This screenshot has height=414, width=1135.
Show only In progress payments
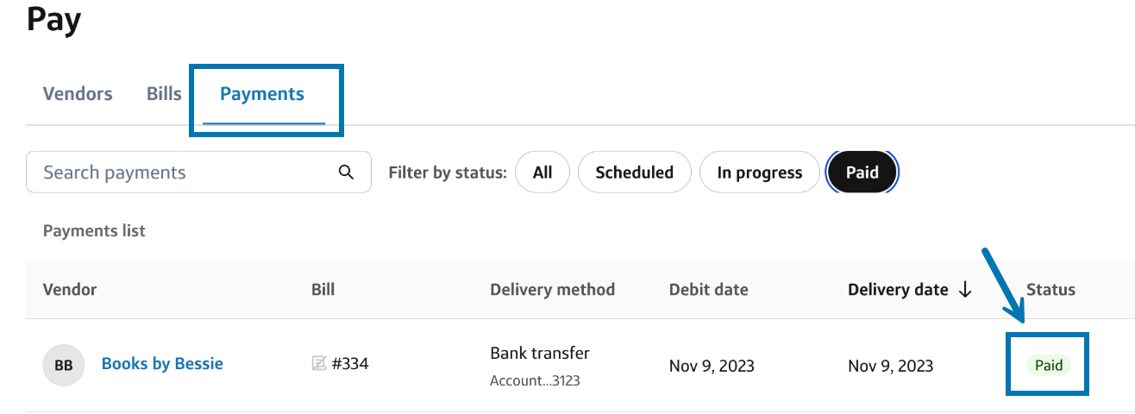tap(759, 172)
